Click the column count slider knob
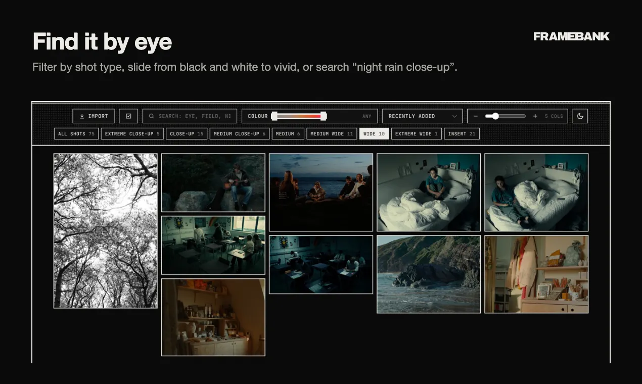This screenshot has width=642, height=384. pos(495,116)
